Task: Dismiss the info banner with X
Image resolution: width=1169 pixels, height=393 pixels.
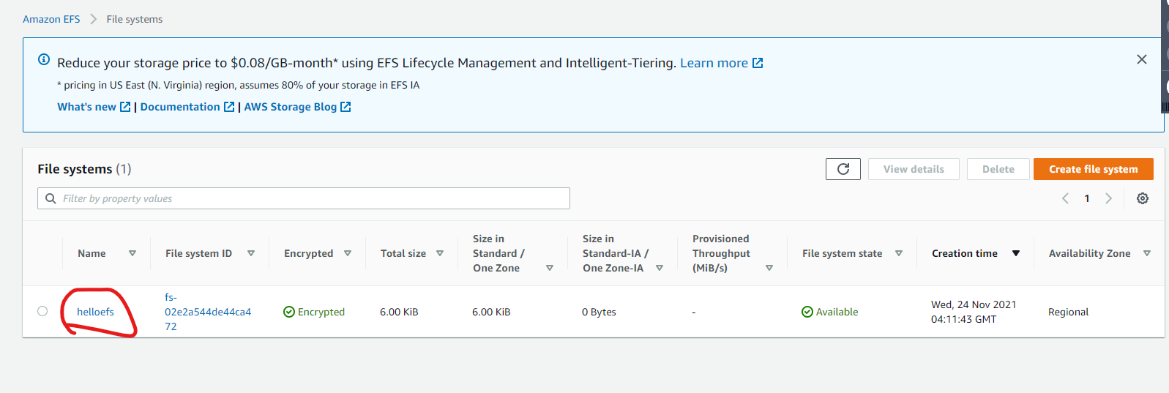Action: 1142,59
